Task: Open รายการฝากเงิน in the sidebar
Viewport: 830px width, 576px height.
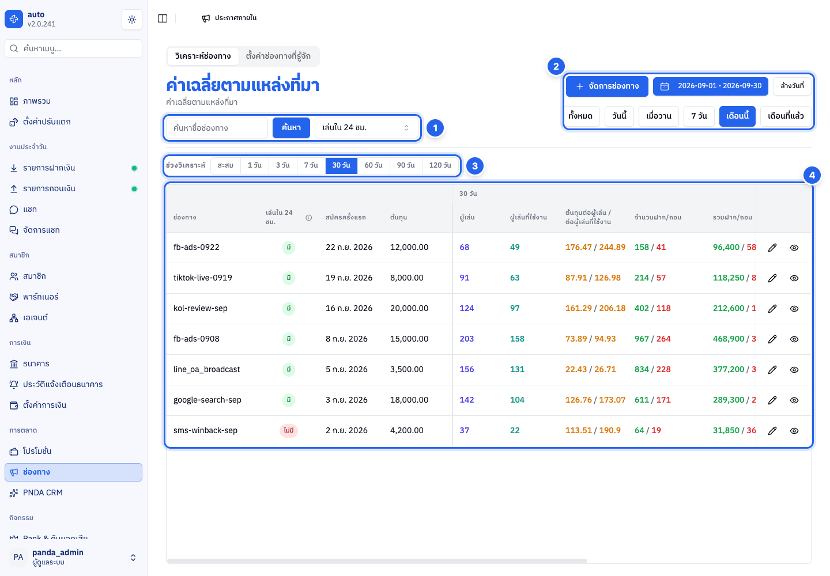Action: (x=74, y=168)
